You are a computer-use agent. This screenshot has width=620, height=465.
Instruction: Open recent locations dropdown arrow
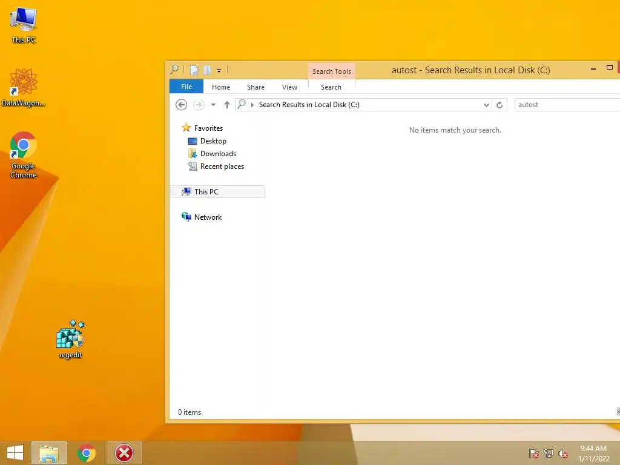[213, 105]
